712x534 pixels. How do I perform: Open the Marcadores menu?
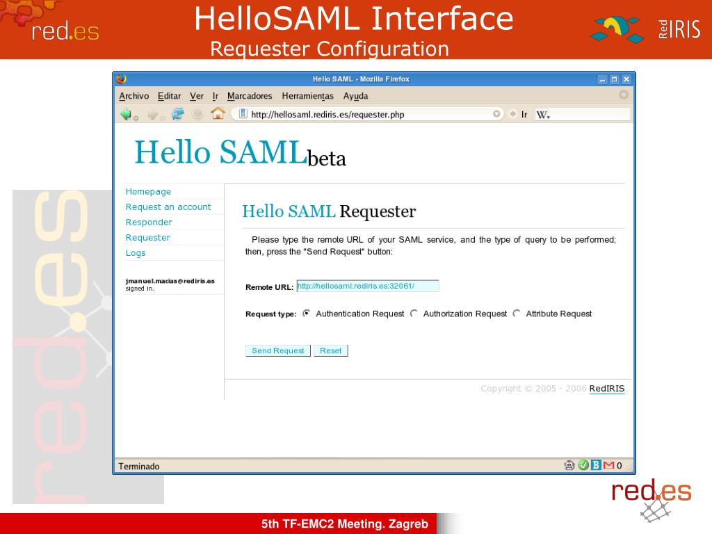click(250, 96)
